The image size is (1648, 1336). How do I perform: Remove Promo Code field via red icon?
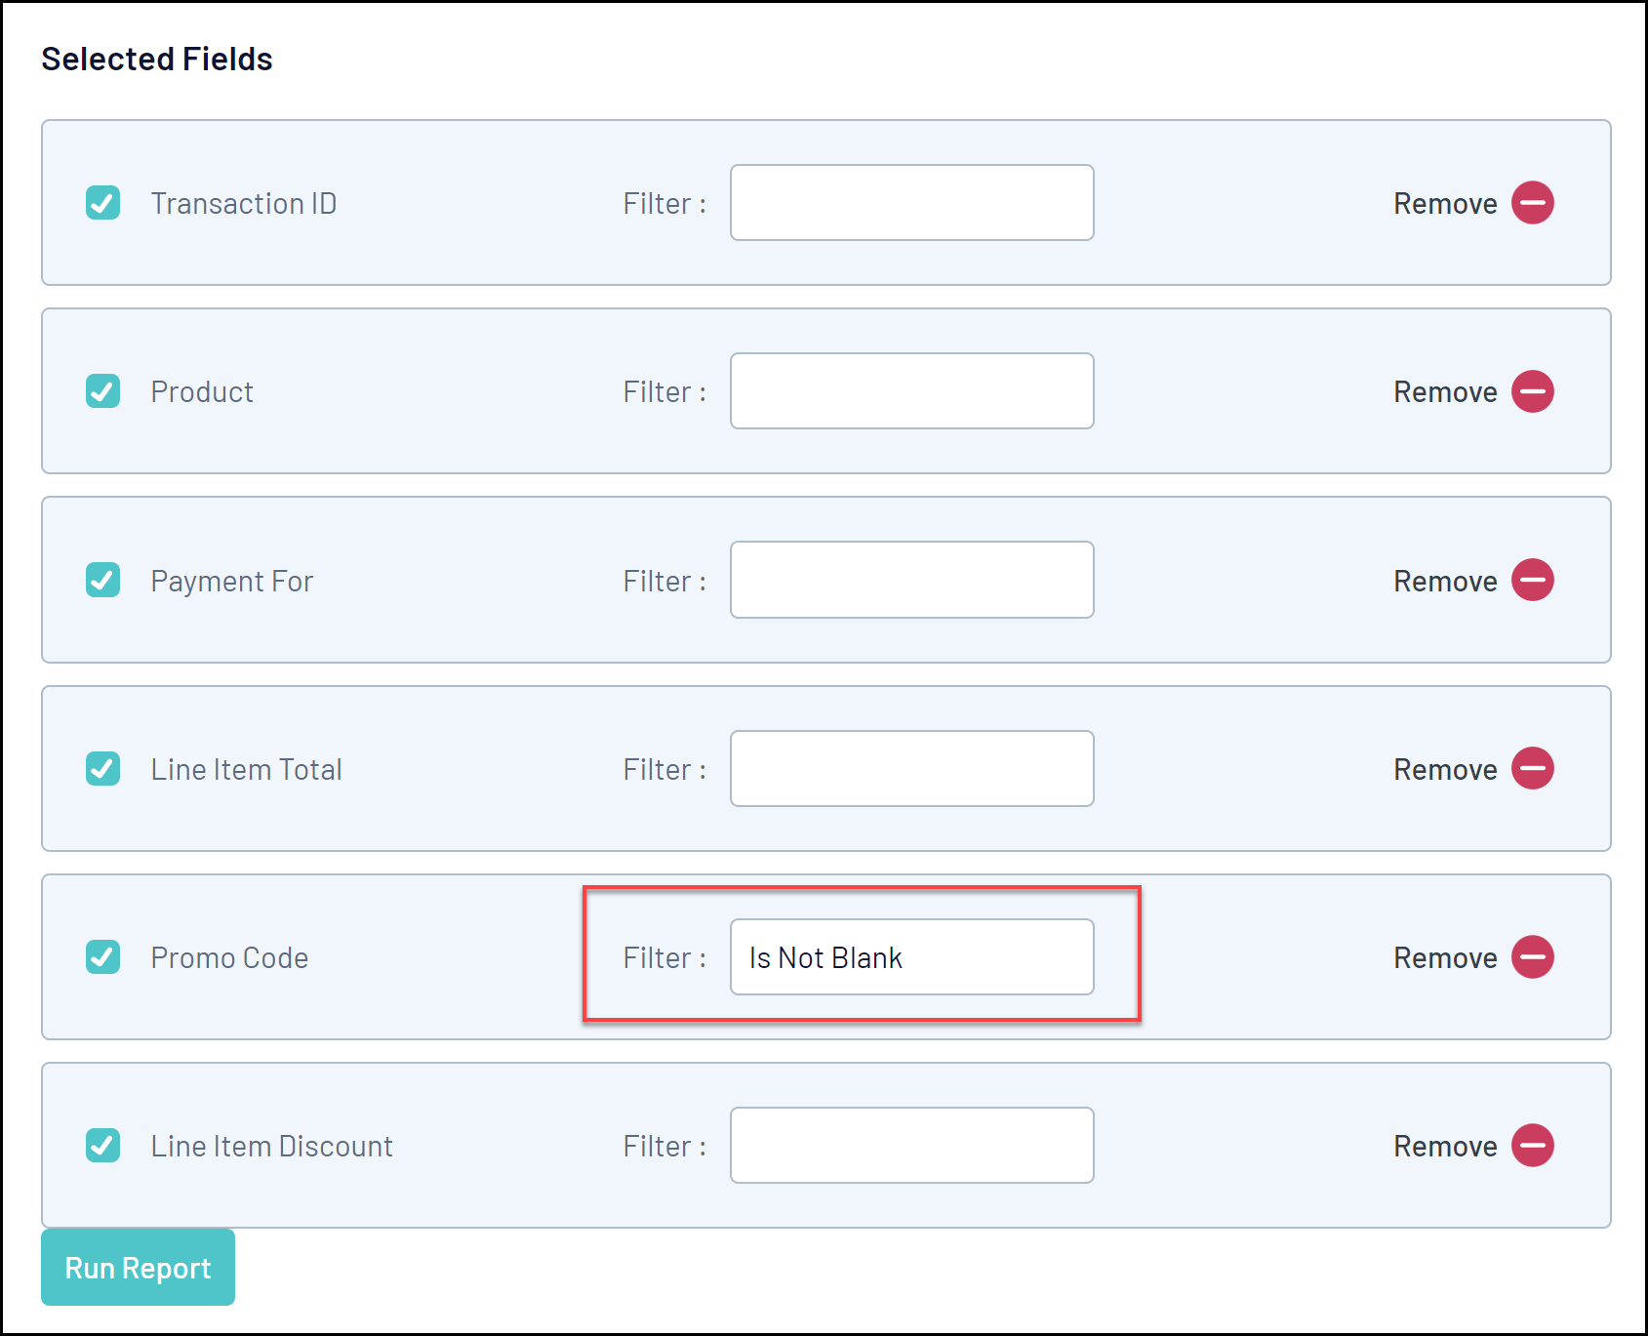point(1532,956)
